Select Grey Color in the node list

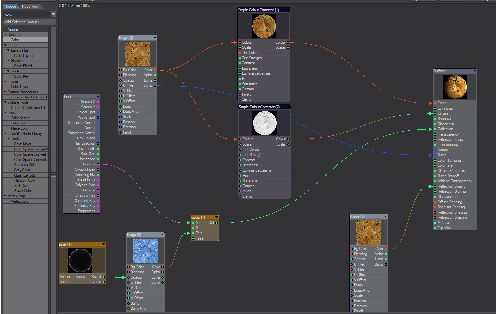[22, 170]
